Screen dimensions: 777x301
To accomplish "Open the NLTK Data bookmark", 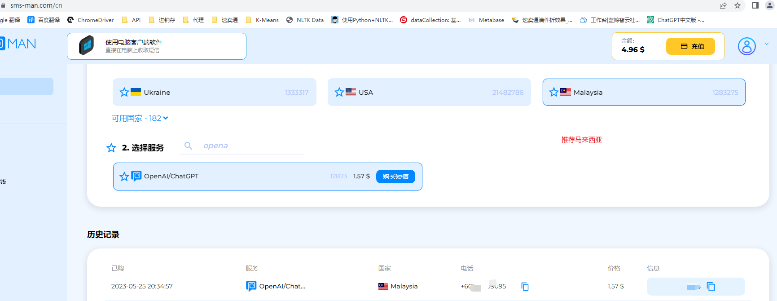I will [305, 20].
